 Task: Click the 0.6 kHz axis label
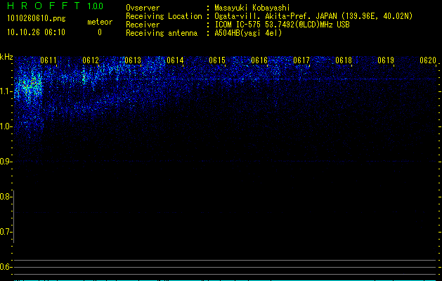click(6, 267)
